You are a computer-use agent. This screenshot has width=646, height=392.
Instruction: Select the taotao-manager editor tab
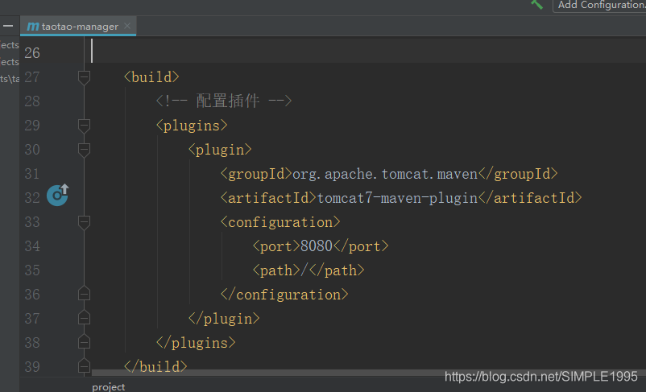click(x=78, y=27)
